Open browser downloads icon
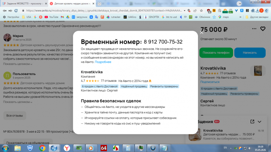 point(257,11)
